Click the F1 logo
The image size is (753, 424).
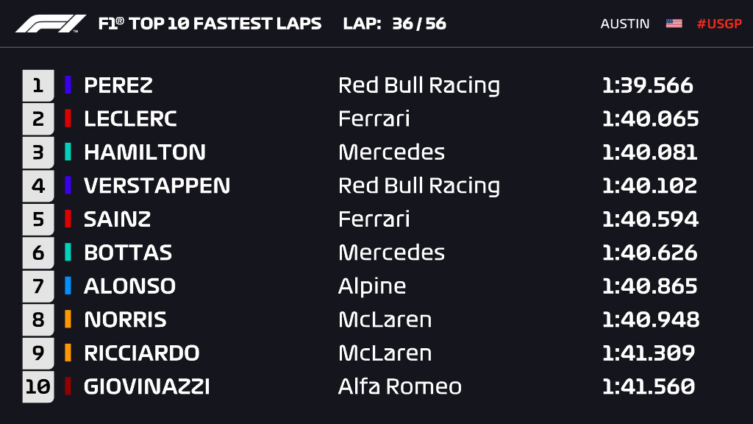coord(51,24)
